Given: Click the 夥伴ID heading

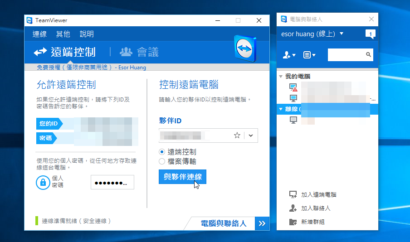Looking at the screenshot, I should tap(170, 121).
